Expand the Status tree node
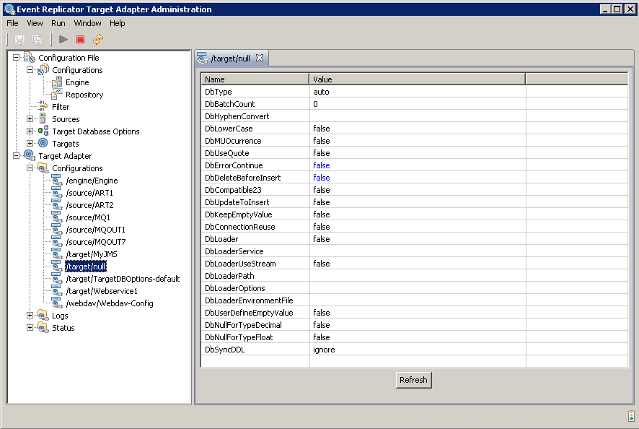 [30, 328]
